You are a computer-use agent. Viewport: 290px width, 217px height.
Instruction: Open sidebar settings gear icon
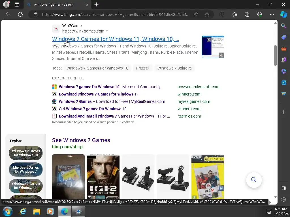tap(283, 199)
